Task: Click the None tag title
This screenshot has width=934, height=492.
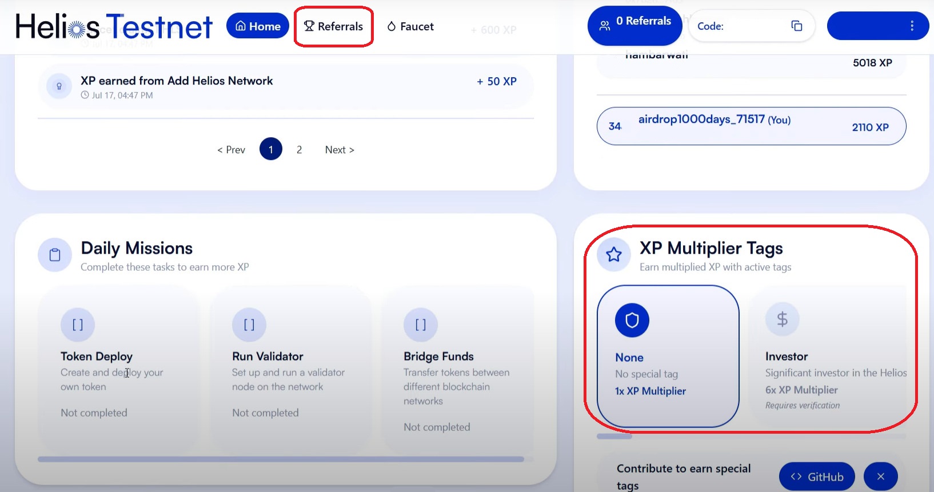Action: point(629,357)
